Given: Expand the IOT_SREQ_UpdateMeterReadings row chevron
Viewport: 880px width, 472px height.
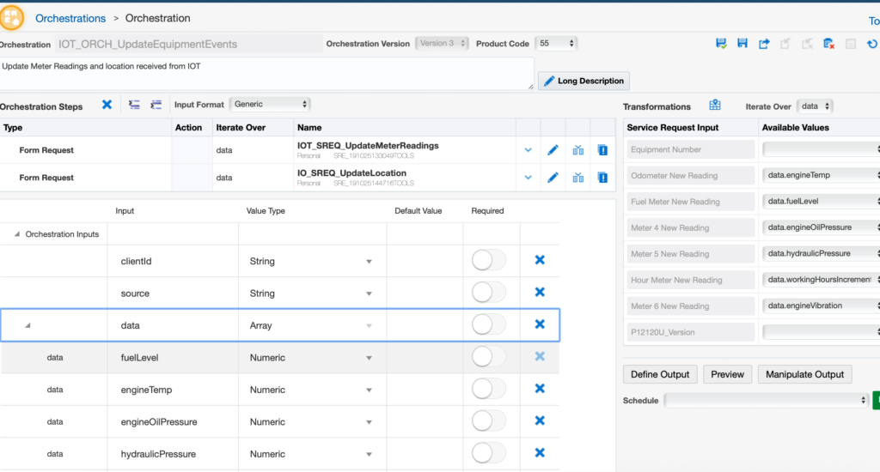Looking at the screenshot, I should point(529,150).
